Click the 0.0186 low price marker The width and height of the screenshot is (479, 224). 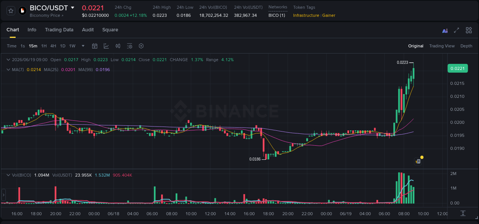[255, 159]
